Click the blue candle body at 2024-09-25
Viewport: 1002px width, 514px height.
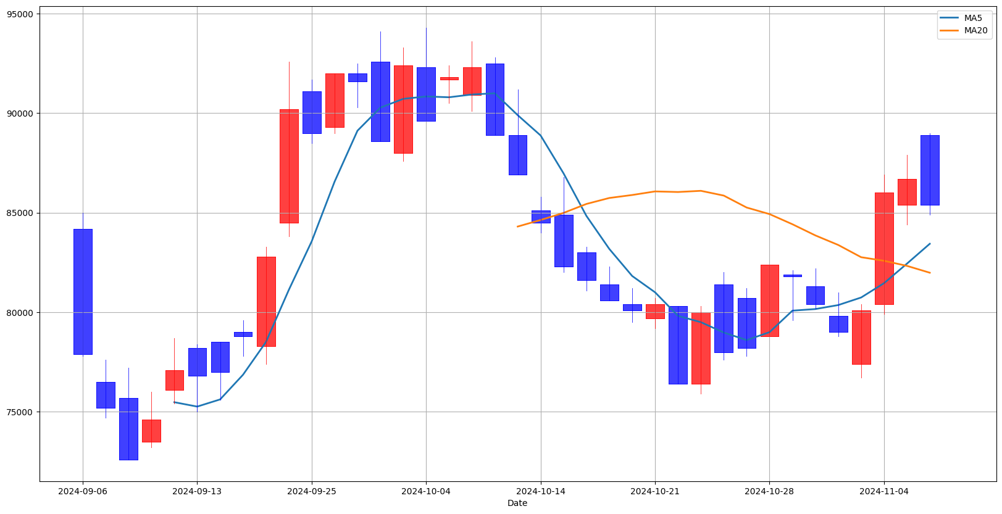tap(312, 112)
